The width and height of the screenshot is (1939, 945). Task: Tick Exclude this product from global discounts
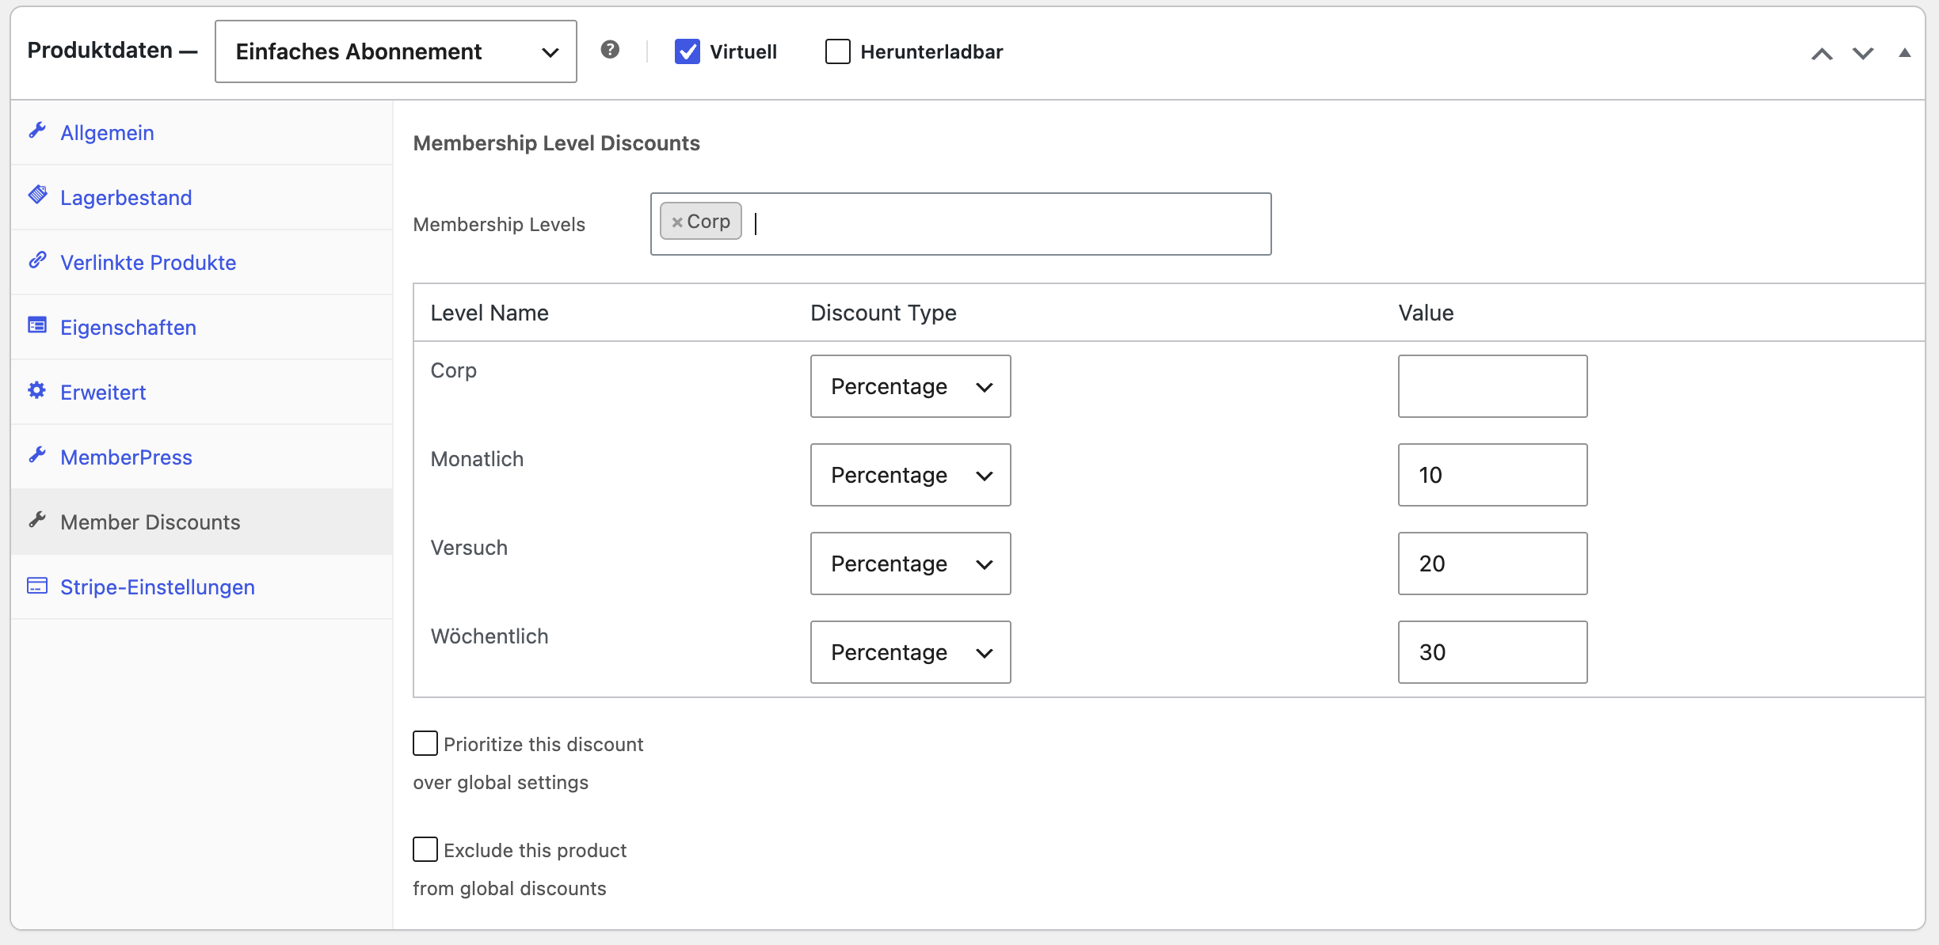(425, 849)
